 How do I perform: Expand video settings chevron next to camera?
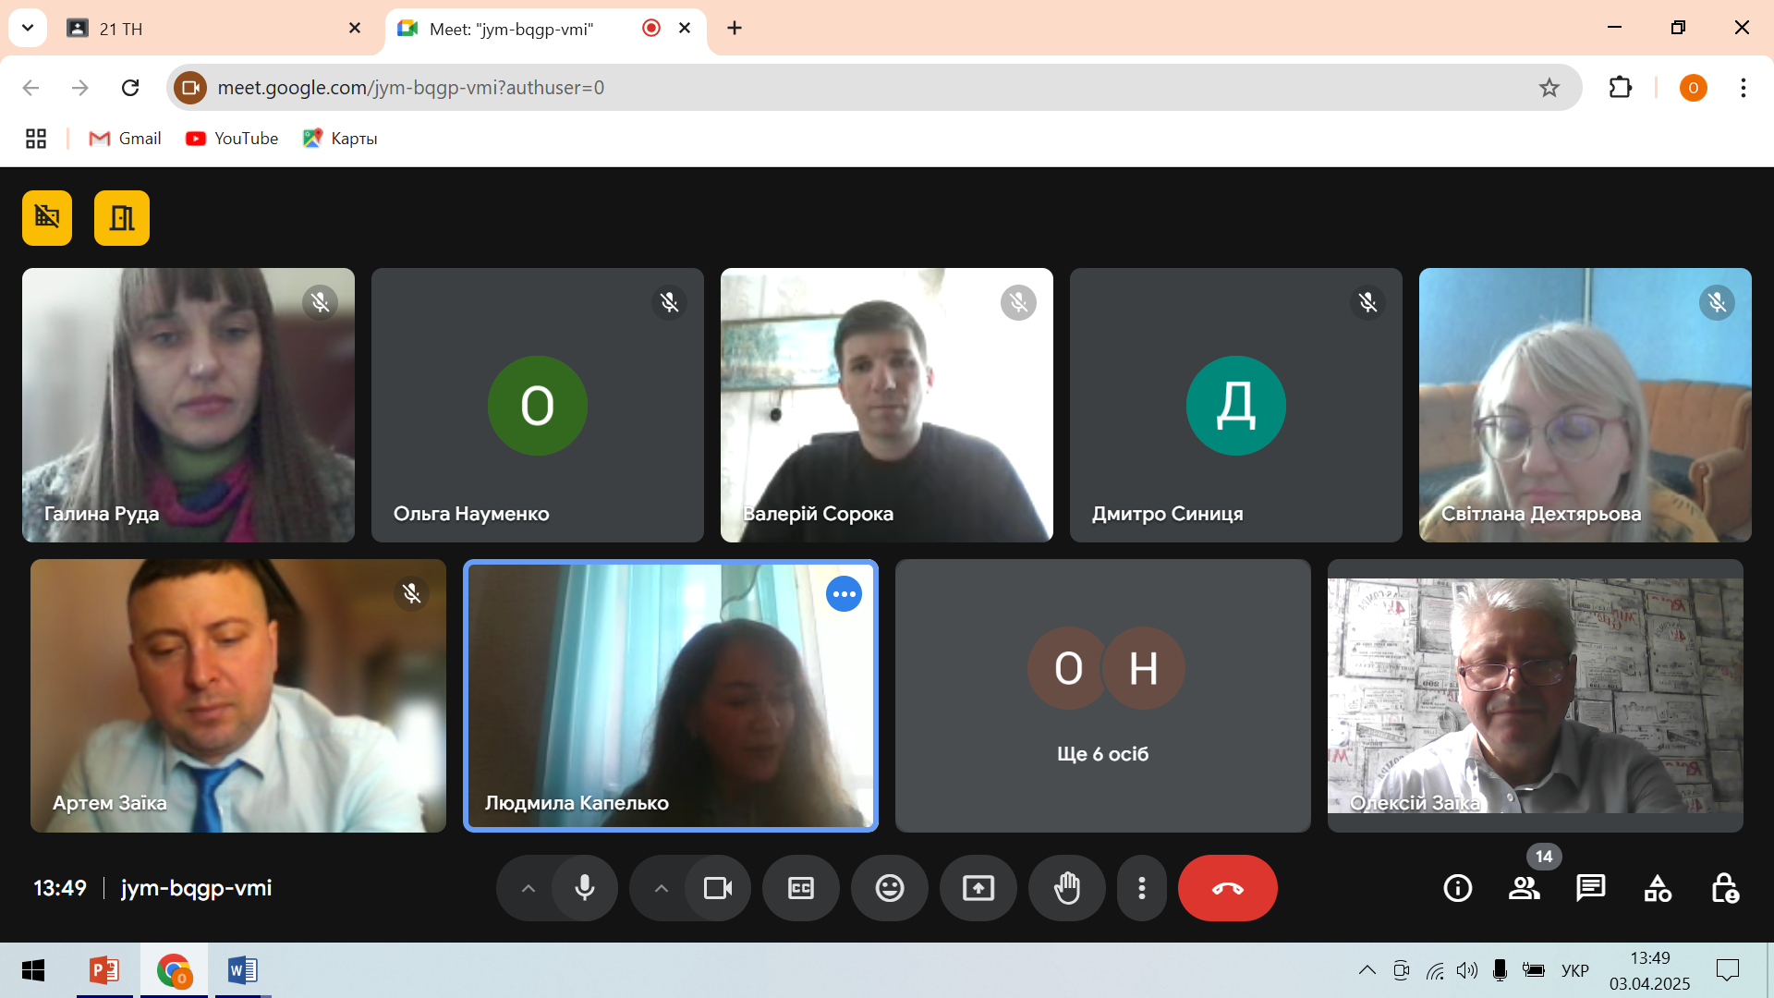661,888
